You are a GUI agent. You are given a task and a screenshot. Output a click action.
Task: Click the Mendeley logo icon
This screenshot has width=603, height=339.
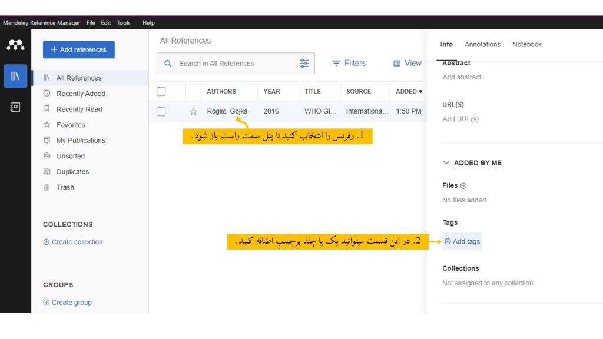pyautogui.click(x=15, y=45)
